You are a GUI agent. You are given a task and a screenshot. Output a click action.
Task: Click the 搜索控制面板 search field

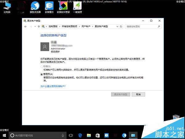(143, 27)
